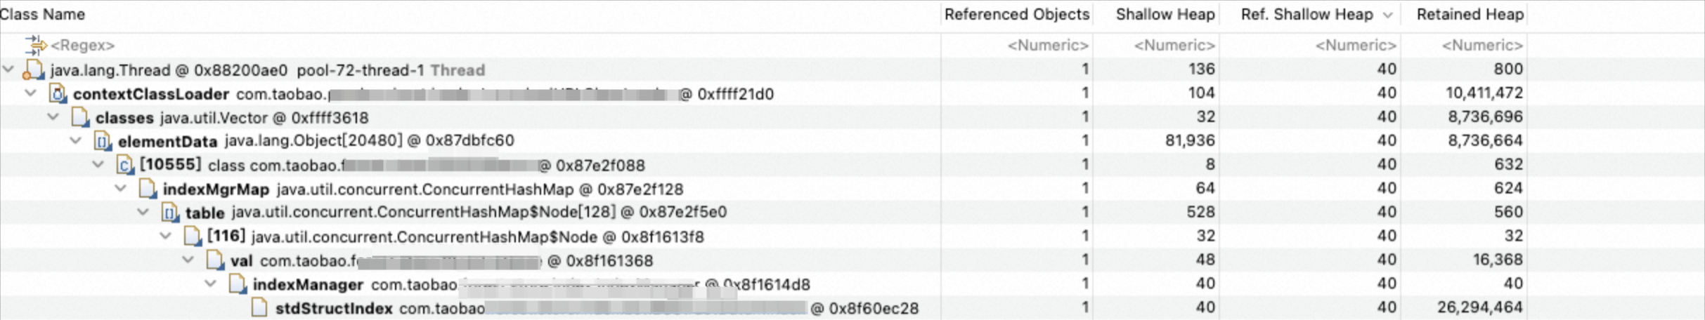Click the Retained Heap Numeric filter field
1705x320 pixels.
1464,45
